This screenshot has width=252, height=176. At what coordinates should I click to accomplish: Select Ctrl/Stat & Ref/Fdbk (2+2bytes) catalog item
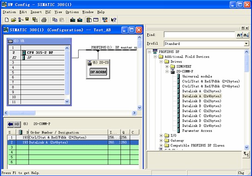(x=211, y=81)
